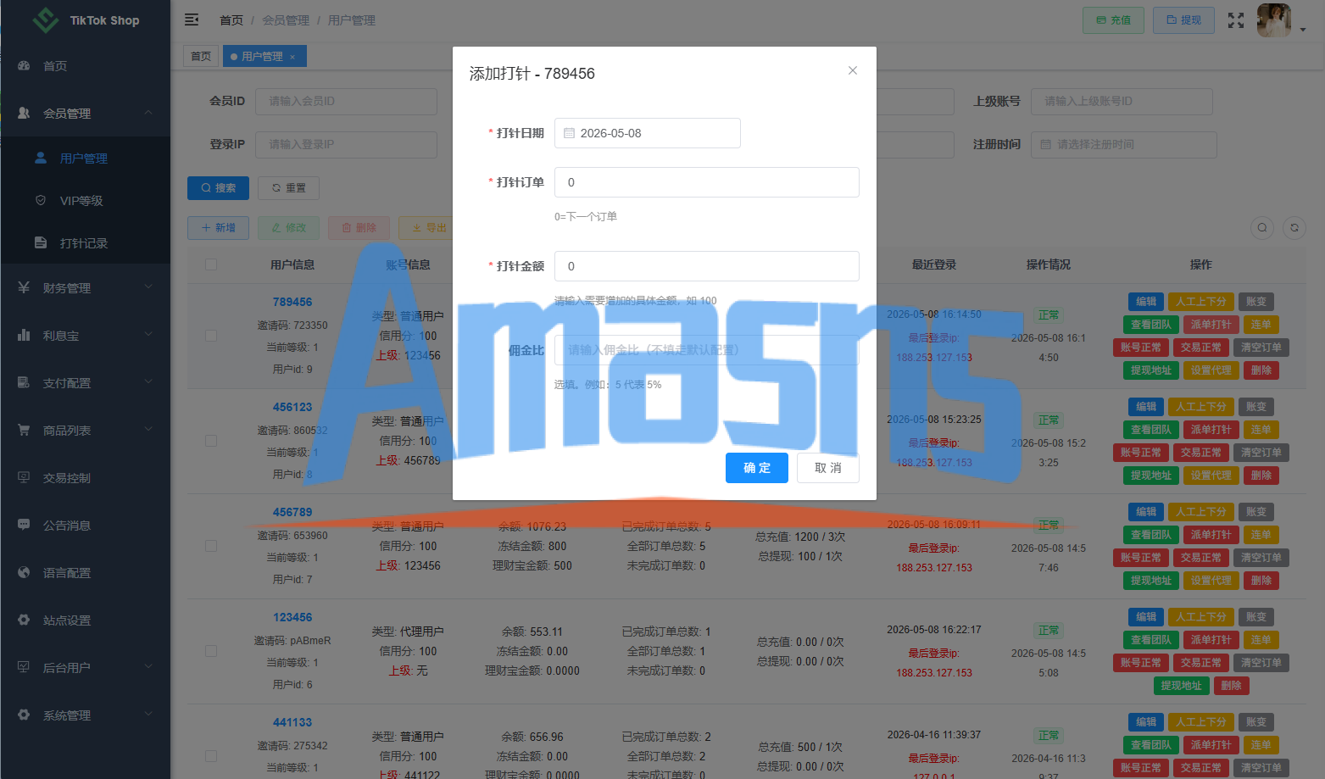1325x779 pixels.
Task: Open 语言配置 globe item
Action: coord(85,572)
